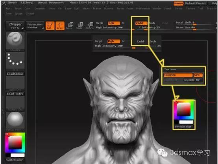Click the LoadAlphas button
This screenshot has height=164, width=218.
(x=15, y=74)
